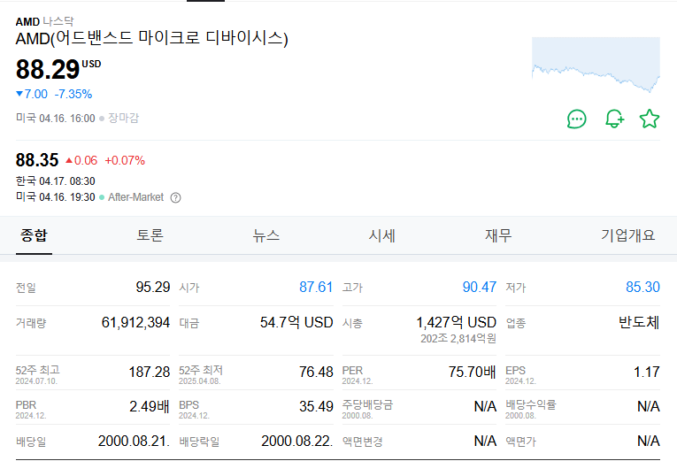Open the discussion chat bubble icon

tap(576, 119)
